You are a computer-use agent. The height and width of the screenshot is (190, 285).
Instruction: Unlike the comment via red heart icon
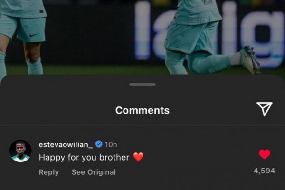265,154
